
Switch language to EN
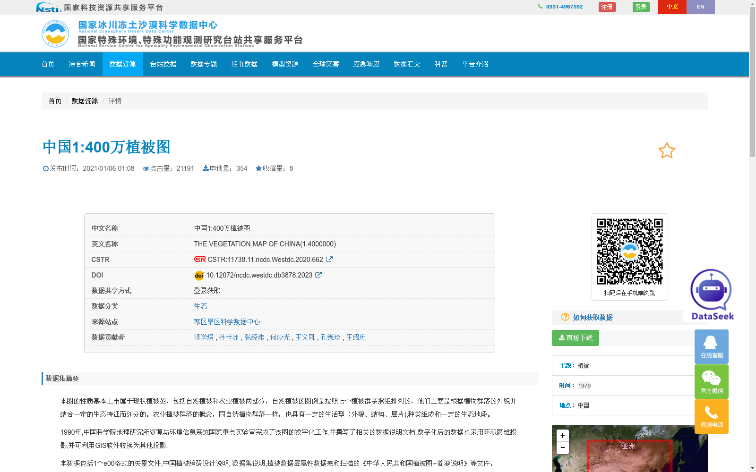click(x=701, y=7)
